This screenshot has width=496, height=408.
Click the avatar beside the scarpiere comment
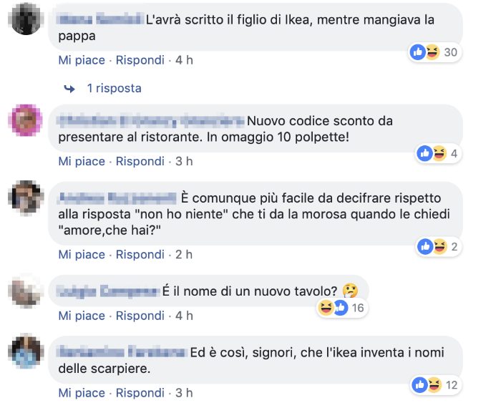(x=26, y=351)
